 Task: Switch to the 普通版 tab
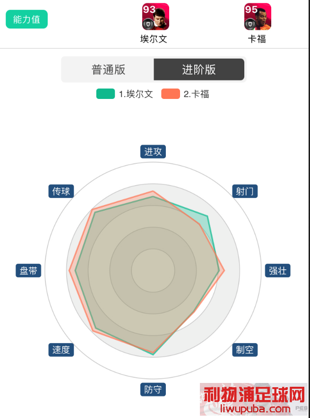coord(108,70)
